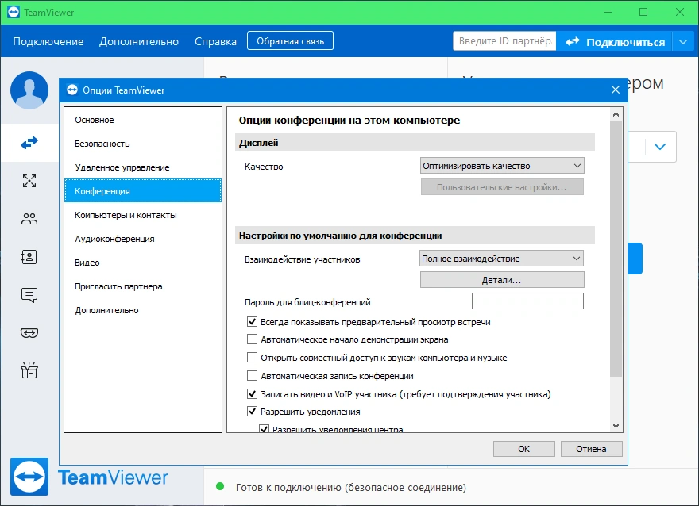Open the Meeting people sidebar icon
The width and height of the screenshot is (699, 506).
[x=29, y=219]
